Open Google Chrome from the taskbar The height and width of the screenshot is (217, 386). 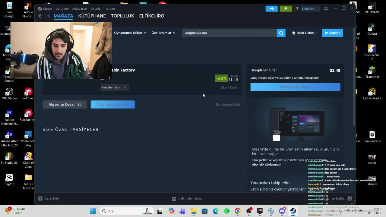coord(238,211)
